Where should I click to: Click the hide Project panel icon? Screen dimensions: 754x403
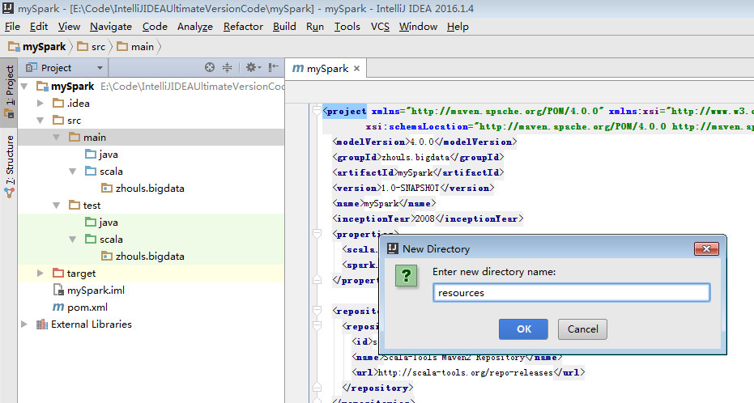pyautogui.click(x=273, y=67)
